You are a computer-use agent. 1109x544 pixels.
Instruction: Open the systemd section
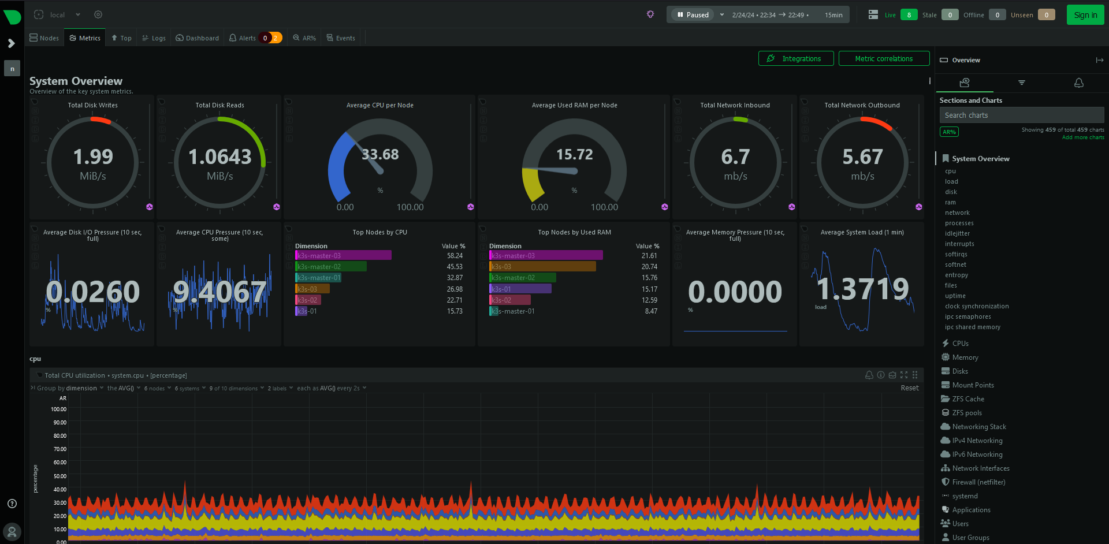click(965, 496)
